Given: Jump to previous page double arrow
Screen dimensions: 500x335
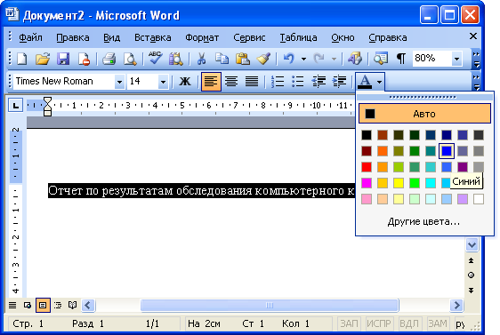Looking at the screenshot, I should [x=471, y=260].
